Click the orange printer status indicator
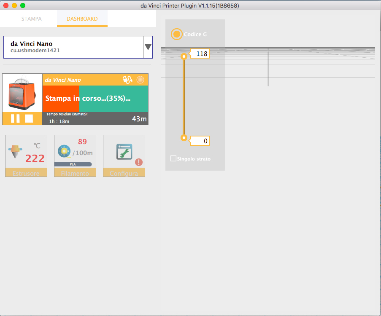Viewport: 381px width, 316px height. [x=140, y=80]
